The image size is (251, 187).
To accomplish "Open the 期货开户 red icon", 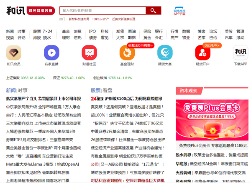I will coord(202,52).
